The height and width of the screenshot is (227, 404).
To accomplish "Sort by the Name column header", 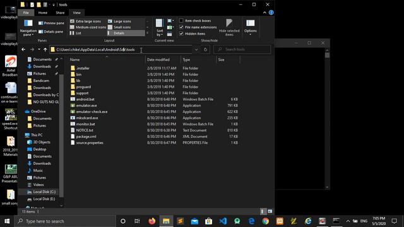I will 107,59.
